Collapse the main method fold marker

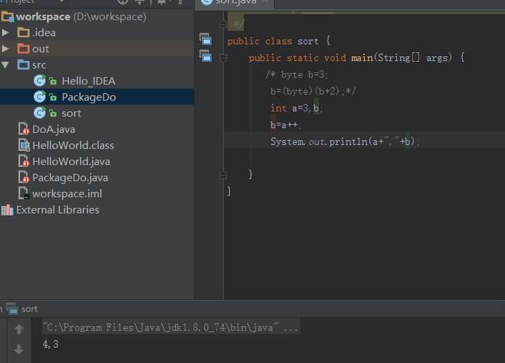tap(223, 58)
